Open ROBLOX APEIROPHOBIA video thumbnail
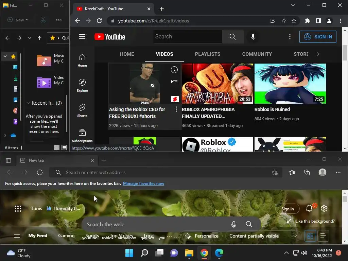Screen dimensions: 348x261 pos(217,84)
